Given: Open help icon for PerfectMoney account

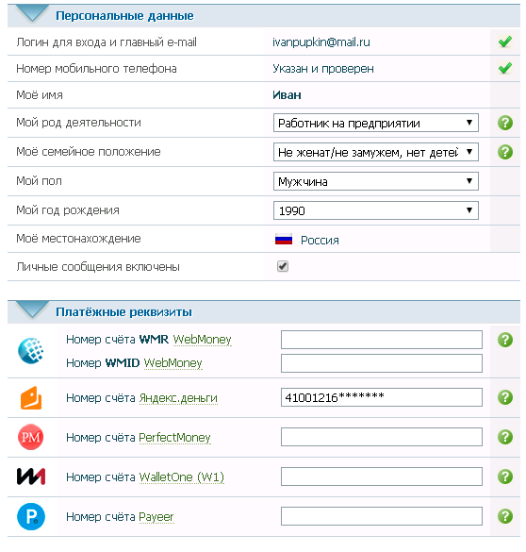Looking at the screenshot, I should click(x=505, y=437).
